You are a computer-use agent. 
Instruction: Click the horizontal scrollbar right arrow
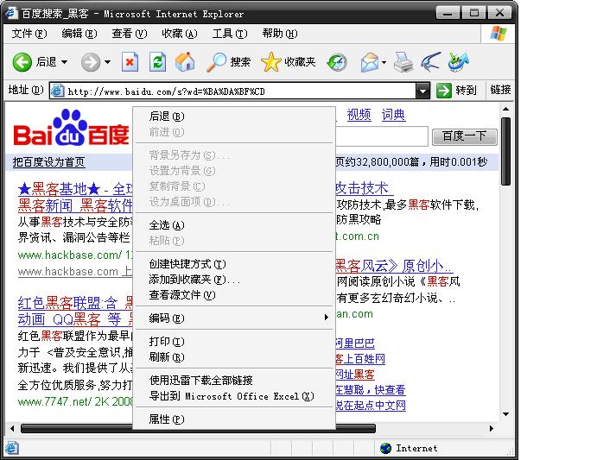point(491,428)
